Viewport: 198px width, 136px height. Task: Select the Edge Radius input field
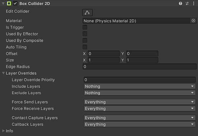(140, 67)
